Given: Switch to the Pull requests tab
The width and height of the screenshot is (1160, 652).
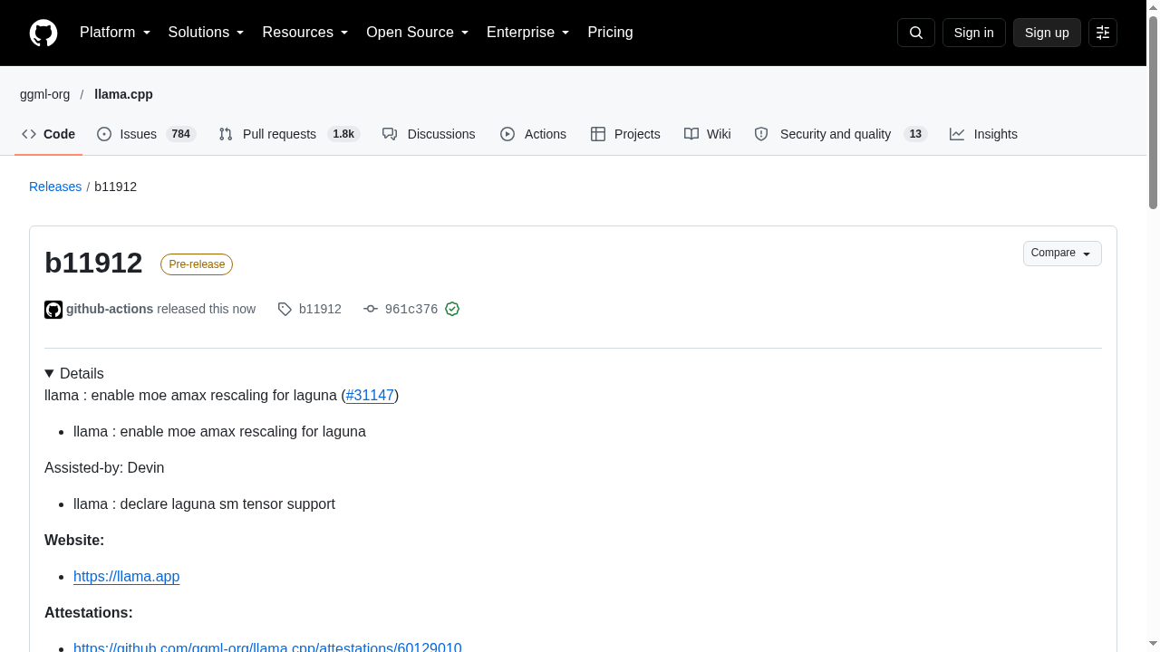Looking at the screenshot, I should click(289, 134).
